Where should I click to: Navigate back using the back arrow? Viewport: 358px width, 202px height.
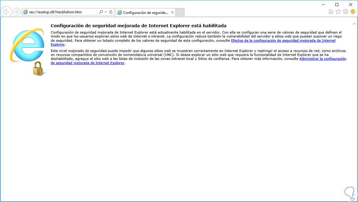[6, 11]
